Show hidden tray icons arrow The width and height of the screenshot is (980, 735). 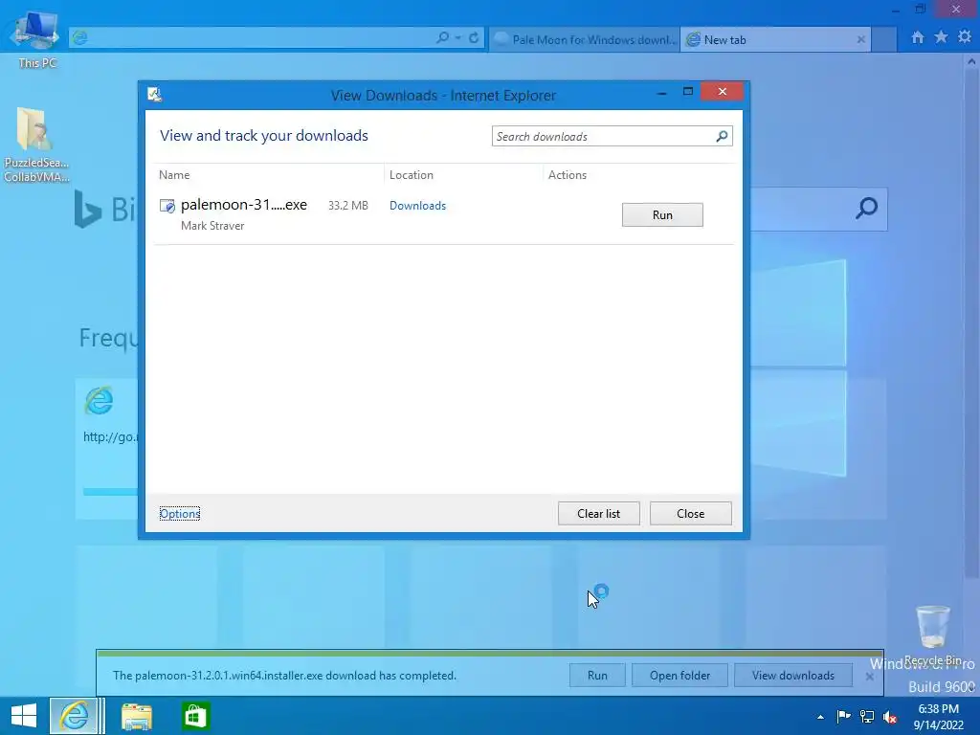(820, 717)
